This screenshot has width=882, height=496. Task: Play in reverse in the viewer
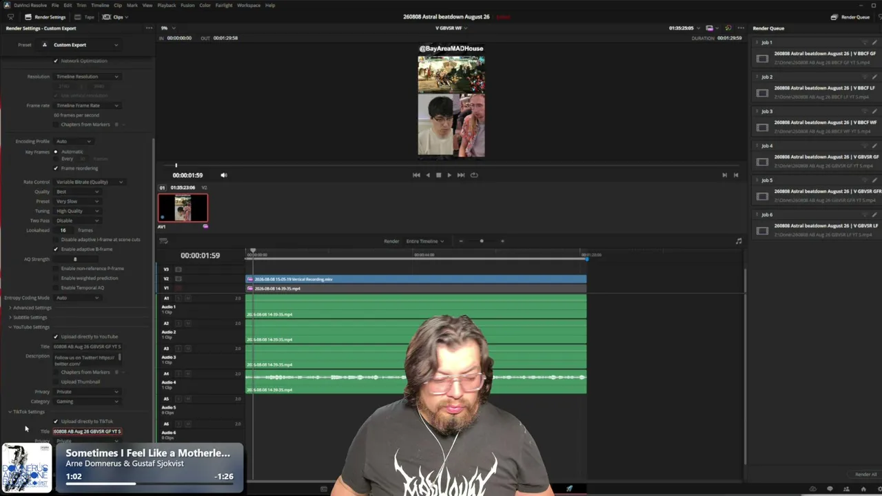click(x=428, y=175)
